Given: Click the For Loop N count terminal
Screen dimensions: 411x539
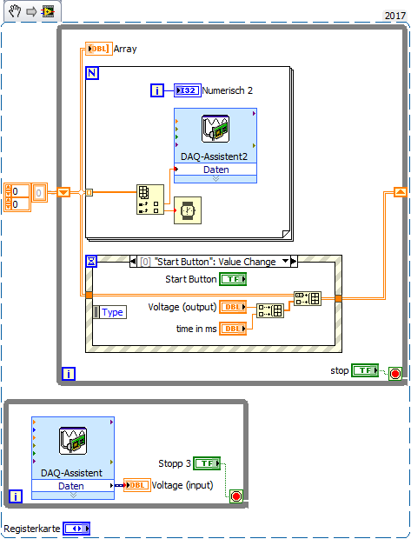Looking at the screenshot, I should coord(92,73).
